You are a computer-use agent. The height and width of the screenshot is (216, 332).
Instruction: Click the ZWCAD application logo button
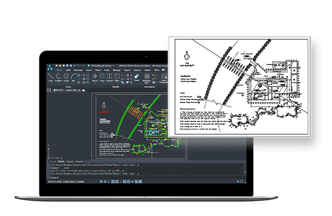coord(50,68)
